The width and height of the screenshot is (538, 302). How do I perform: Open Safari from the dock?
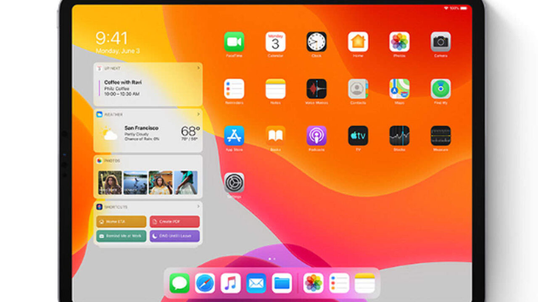coord(205,284)
